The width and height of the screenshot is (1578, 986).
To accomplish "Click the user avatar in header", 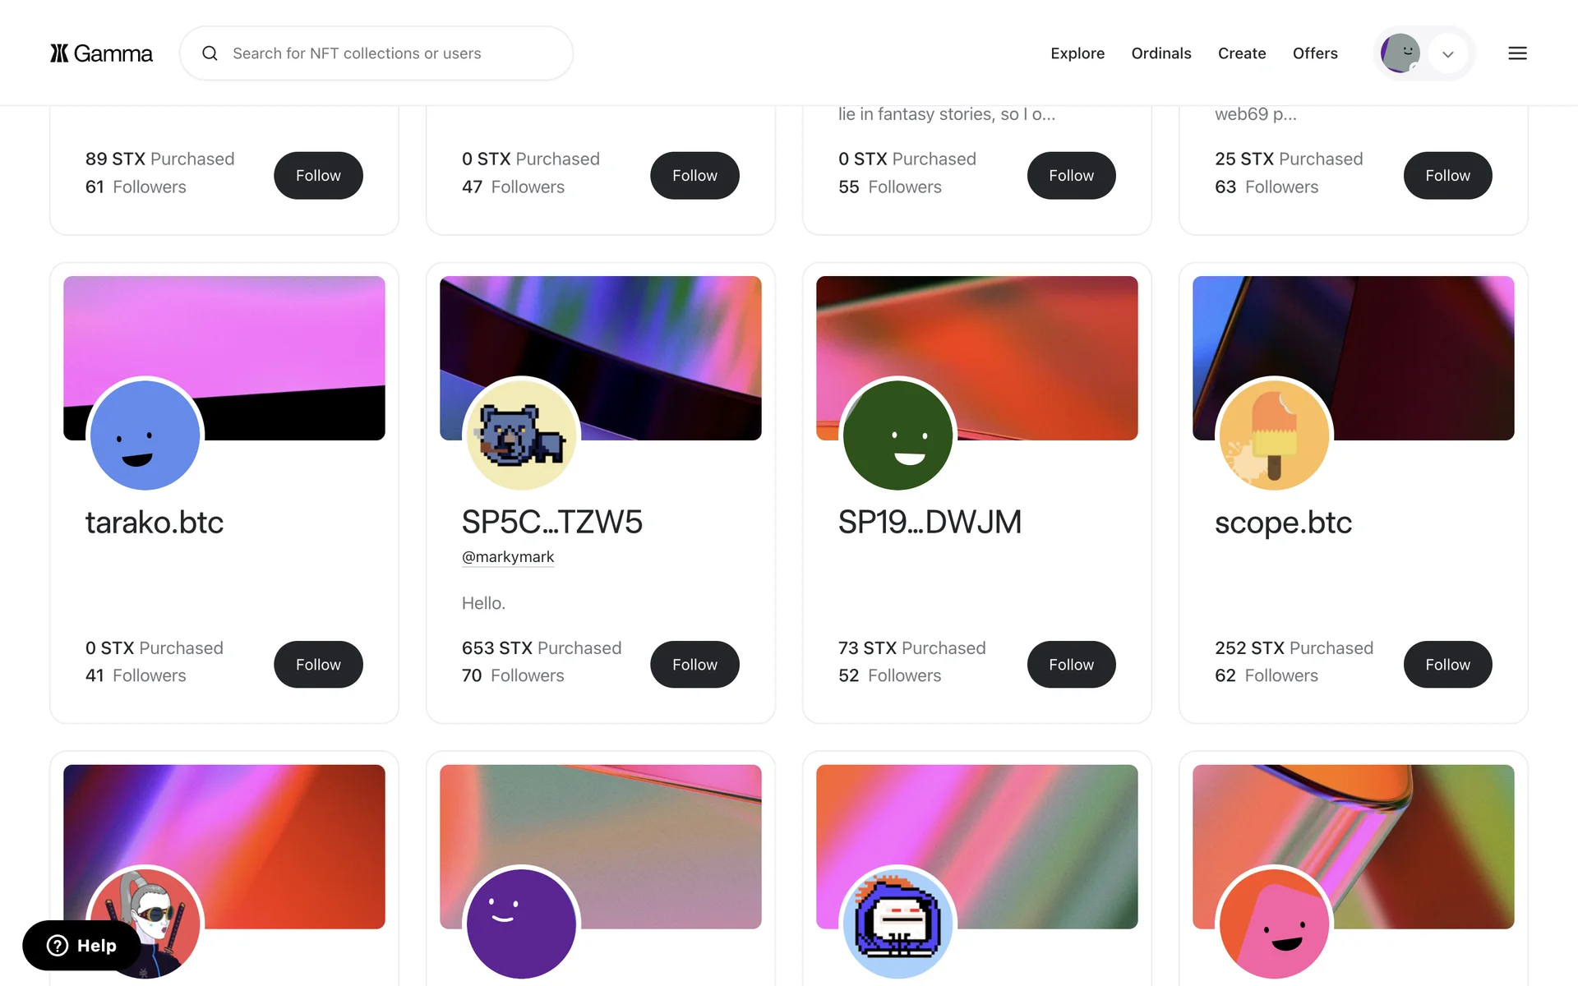I will click(1400, 53).
